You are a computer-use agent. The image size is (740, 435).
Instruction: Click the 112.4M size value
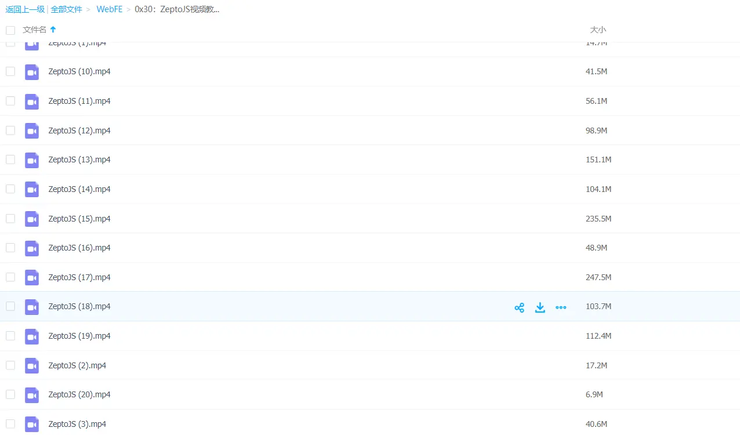[598, 336]
